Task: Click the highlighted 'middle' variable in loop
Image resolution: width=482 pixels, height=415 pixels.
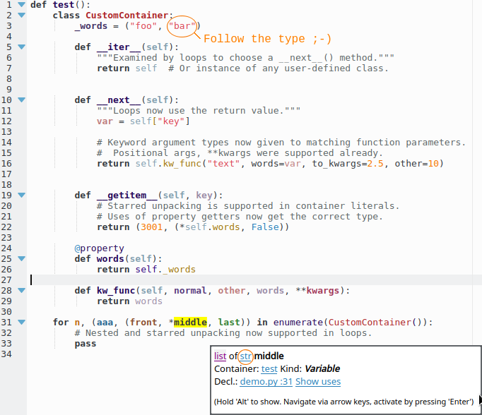Action: pyautogui.click(x=190, y=323)
